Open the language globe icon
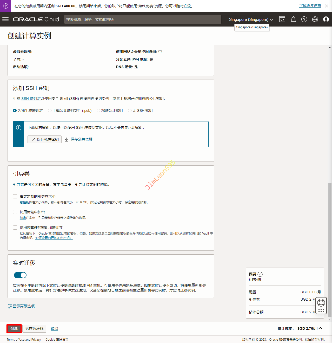This screenshot has width=332, height=343. 315,19
